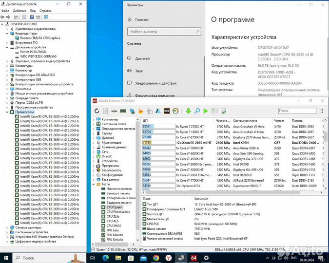Launch the flame stability test icon in AIDA64

point(140,111)
